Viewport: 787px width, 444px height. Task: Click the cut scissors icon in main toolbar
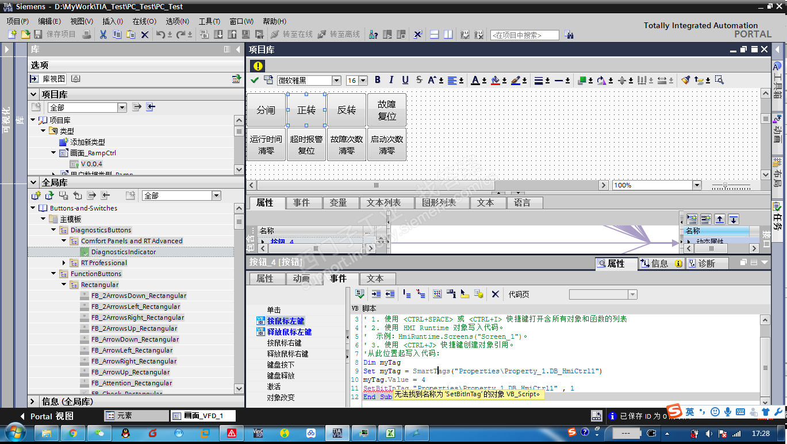103,35
